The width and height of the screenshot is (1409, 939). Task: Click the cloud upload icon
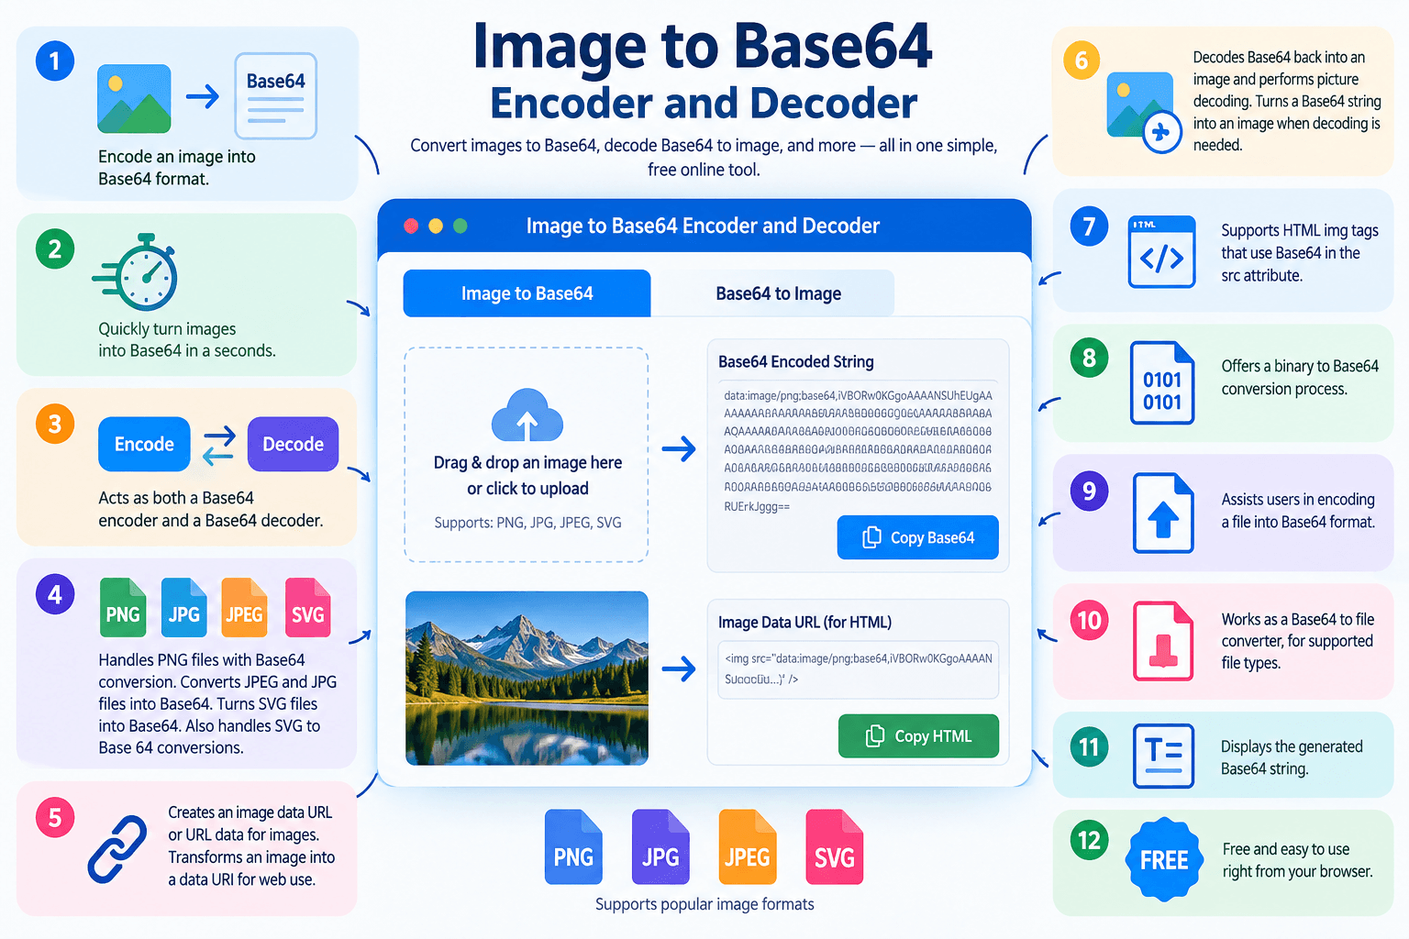[x=527, y=415]
